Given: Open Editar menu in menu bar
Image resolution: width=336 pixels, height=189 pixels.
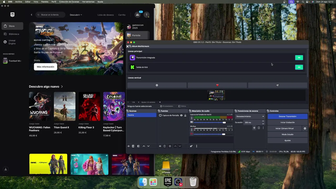Looking at the screenshot, I should tap(28, 2).
